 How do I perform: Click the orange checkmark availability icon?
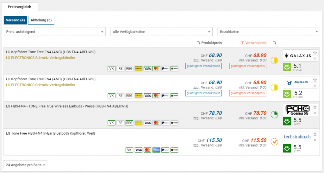pos(274,142)
